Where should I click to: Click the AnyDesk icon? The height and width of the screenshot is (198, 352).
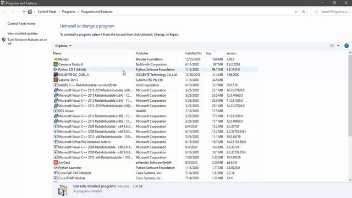pos(56,162)
